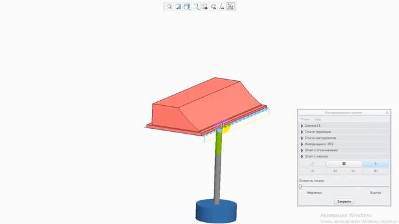The width and height of the screenshot is (399, 224).
Task: Click the fast-forward double-arrow button
Action: point(353,171)
